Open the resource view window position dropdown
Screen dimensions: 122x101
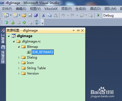click(x=74, y=30)
